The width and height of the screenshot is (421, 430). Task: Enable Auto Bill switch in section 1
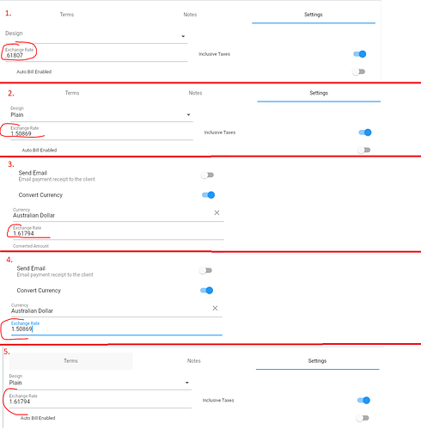[358, 71]
